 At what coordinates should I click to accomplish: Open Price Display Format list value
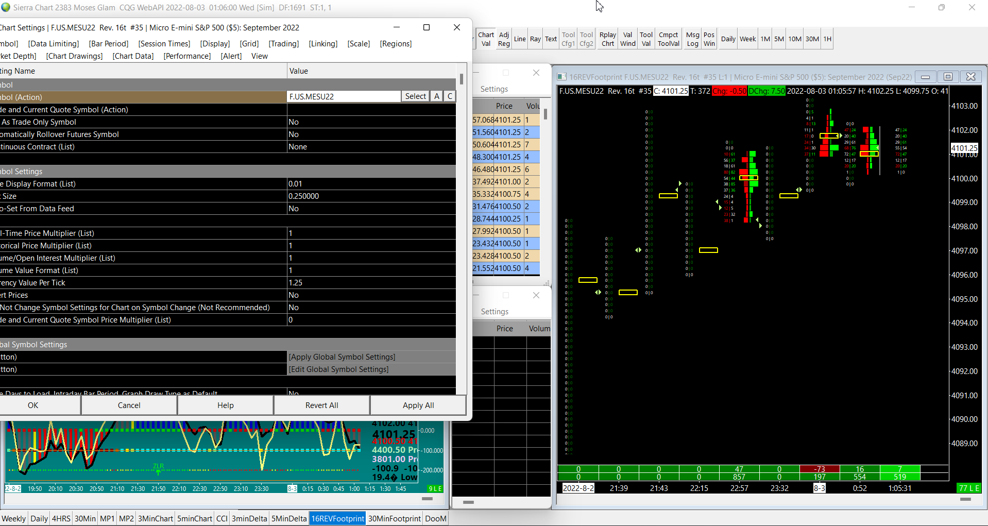[x=371, y=184]
